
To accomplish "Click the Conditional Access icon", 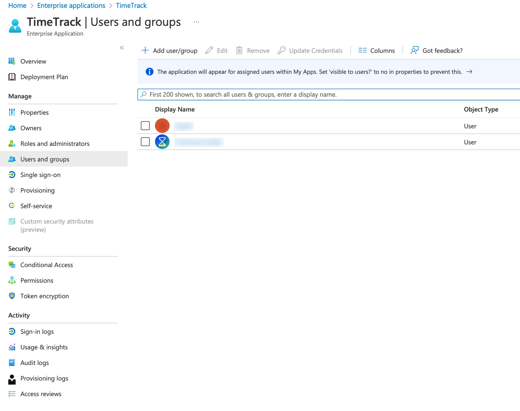I will 12,265.
